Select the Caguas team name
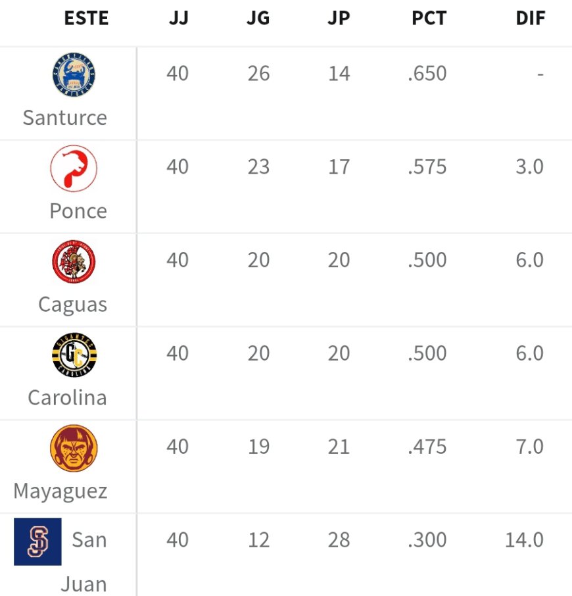This screenshot has width=572, height=596. [72, 305]
